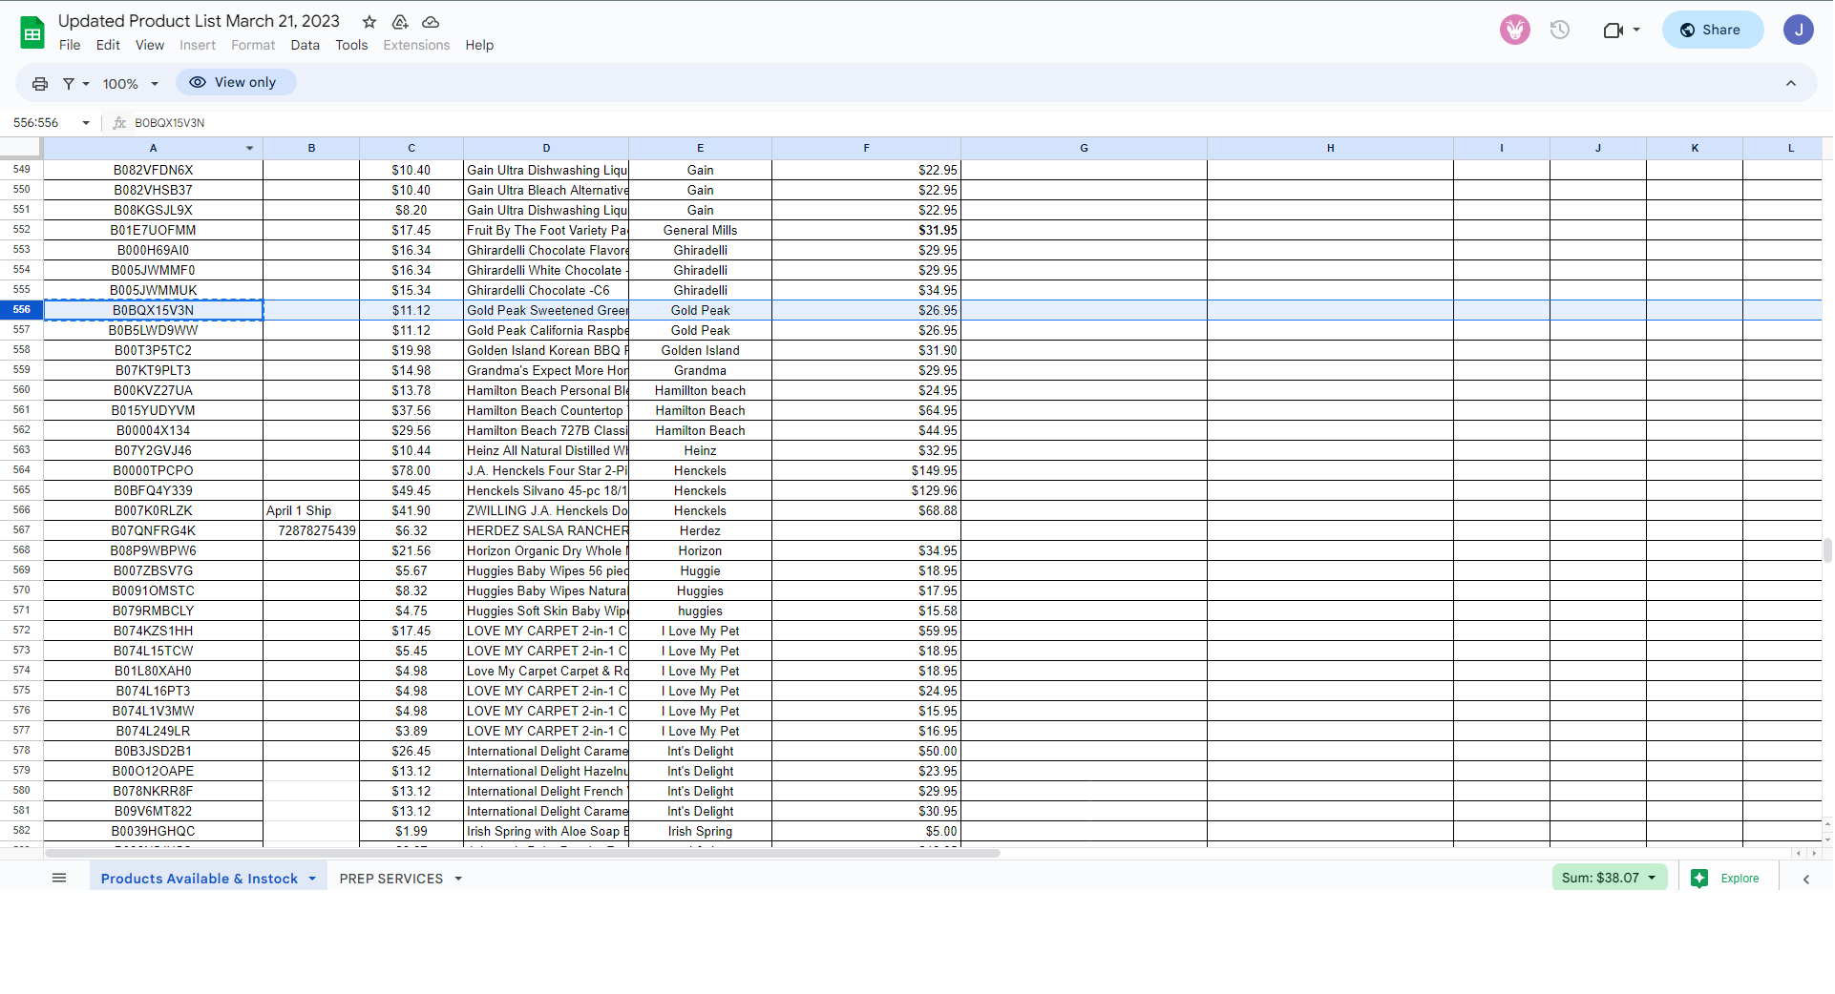
Task: Open the name box dropdown arrow
Action: click(86, 123)
